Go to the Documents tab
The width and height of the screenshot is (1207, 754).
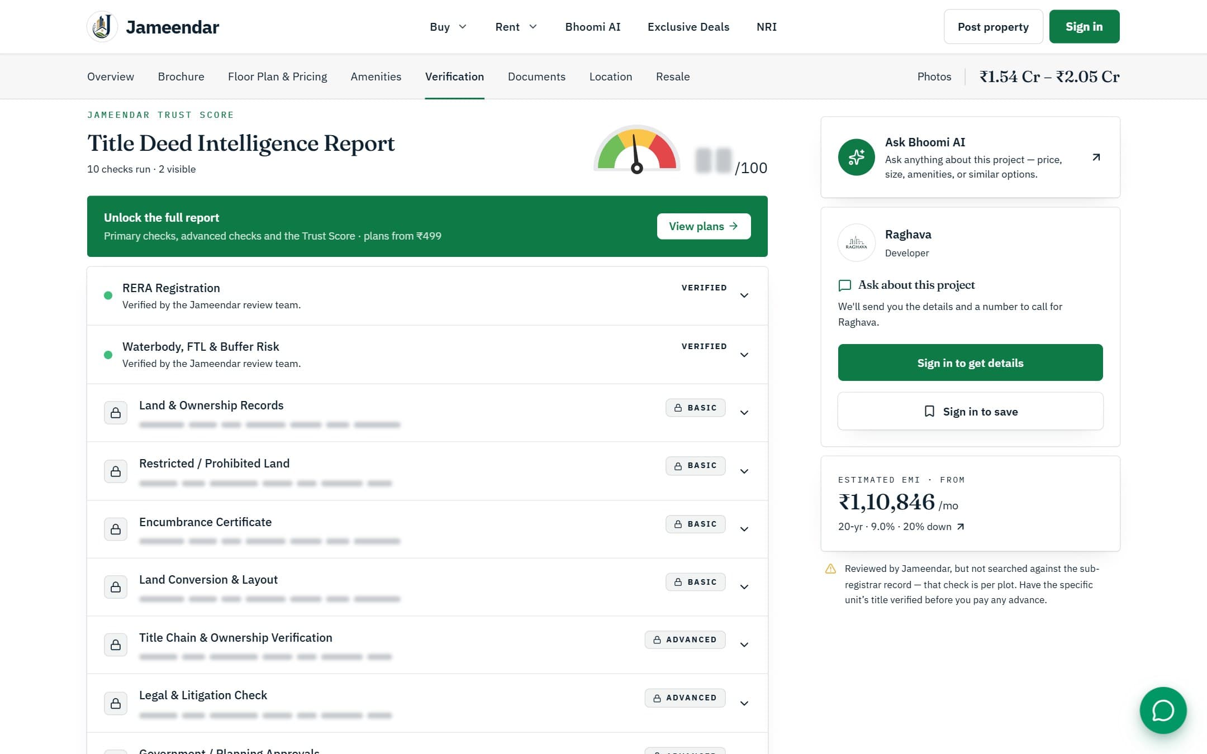point(536,77)
